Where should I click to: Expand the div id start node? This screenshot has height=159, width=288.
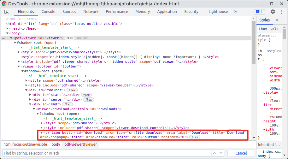30,95
